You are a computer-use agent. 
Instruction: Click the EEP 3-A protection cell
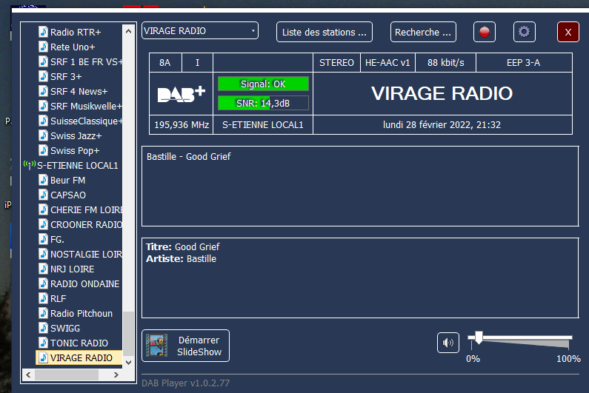point(524,63)
